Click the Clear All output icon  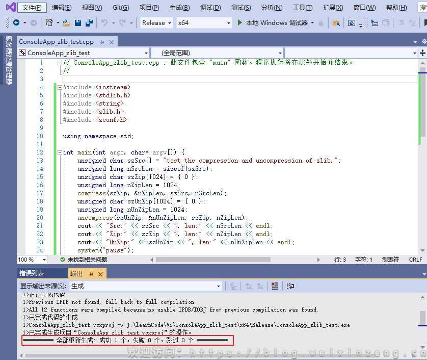pyautogui.click(x=275, y=286)
